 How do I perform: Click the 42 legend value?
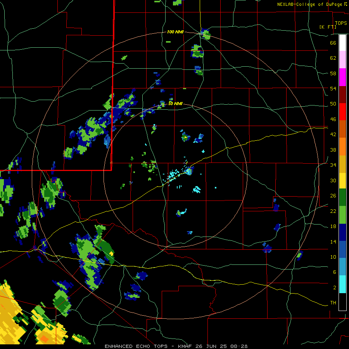click(x=333, y=135)
